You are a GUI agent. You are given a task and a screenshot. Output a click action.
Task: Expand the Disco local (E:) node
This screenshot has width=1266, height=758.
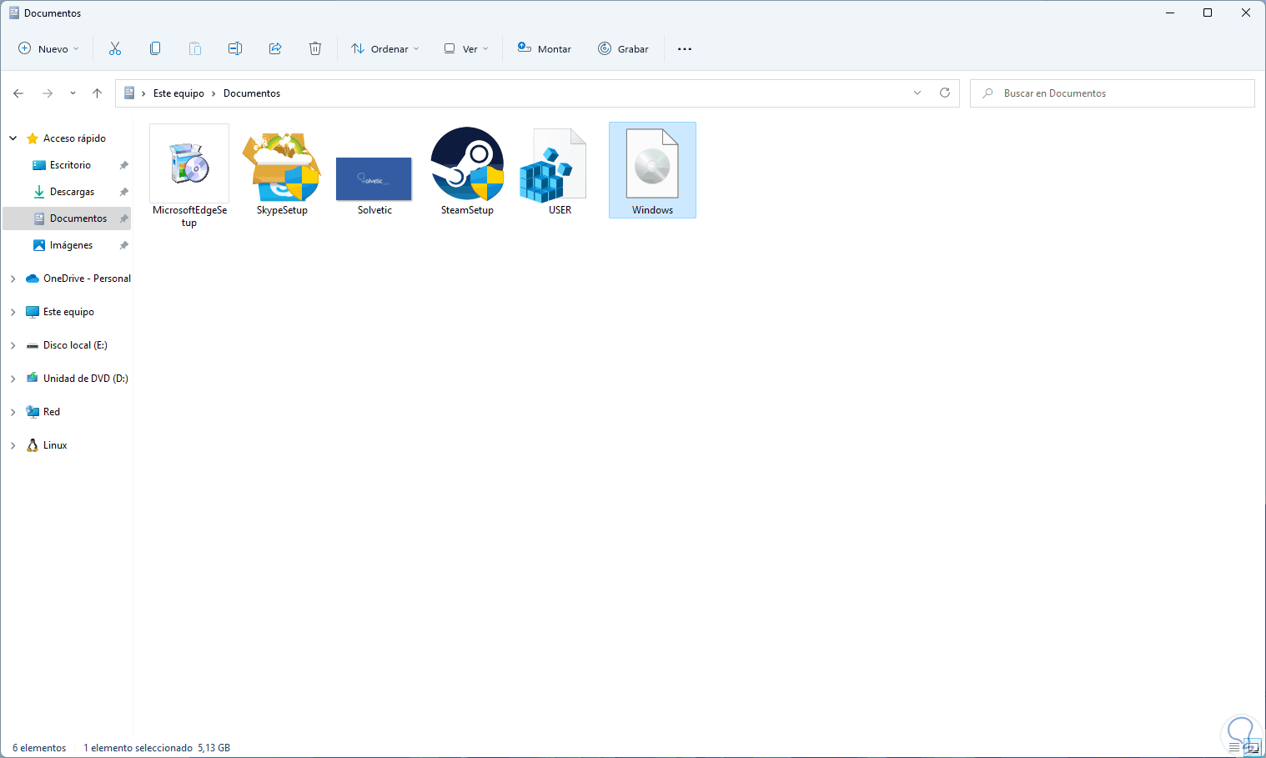[x=13, y=345]
